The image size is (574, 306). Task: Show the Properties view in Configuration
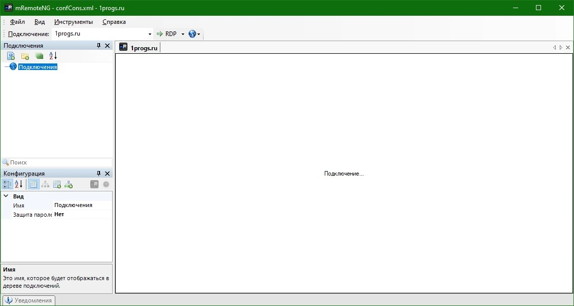(33, 184)
